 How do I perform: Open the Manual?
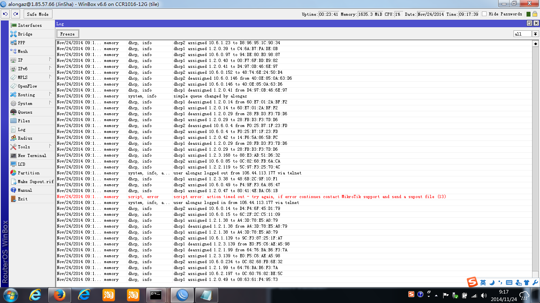[32, 190]
